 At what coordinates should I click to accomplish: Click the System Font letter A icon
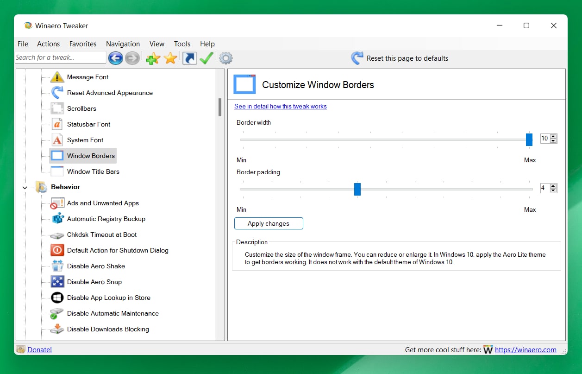coord(57,140)
